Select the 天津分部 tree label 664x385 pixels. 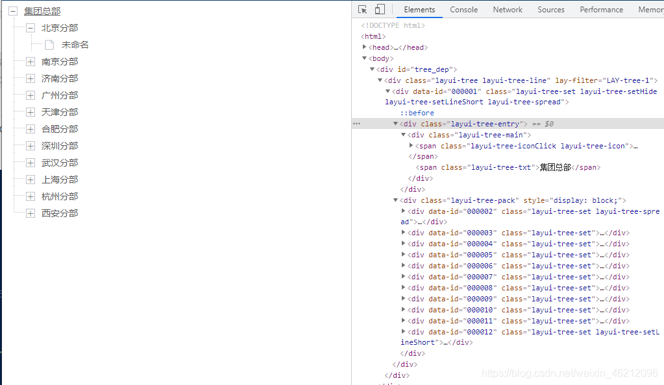click(60, 113)
